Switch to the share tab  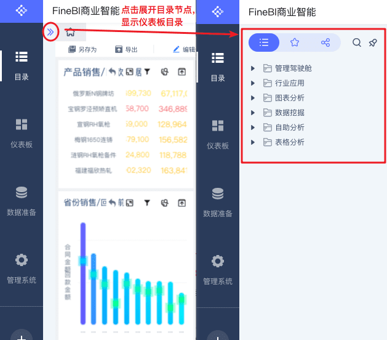pos(325,42)
